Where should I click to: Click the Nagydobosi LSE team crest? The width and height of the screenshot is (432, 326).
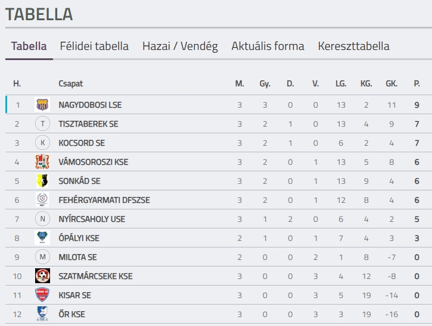(42, 105)
